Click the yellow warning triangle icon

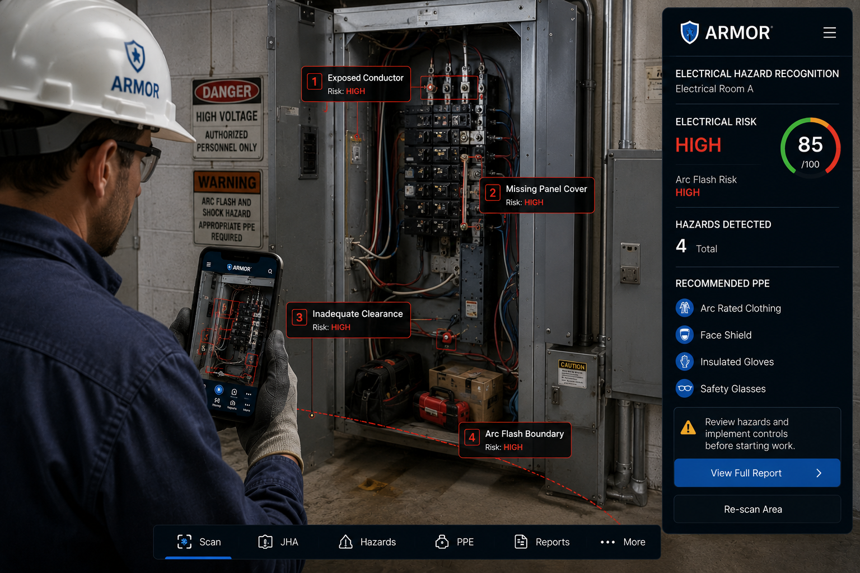[x=688, y=428]
